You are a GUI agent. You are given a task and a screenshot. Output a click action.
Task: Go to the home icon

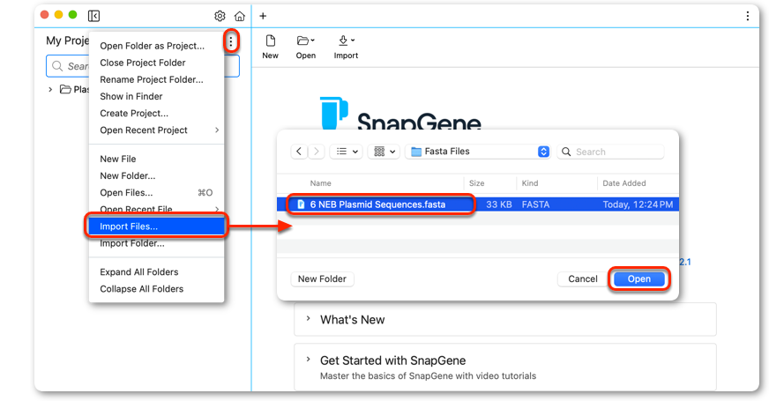tap(239, 16)
